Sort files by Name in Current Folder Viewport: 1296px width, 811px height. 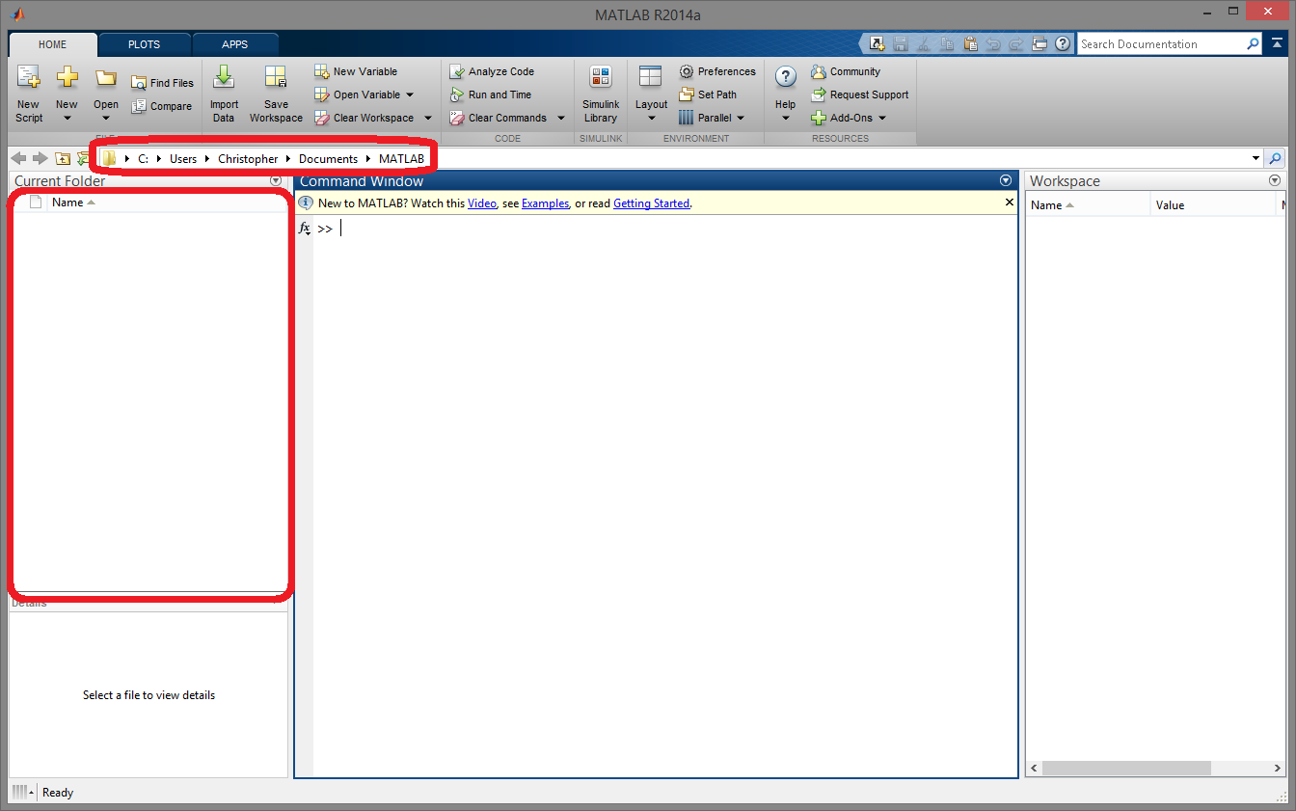pos(67,202)
